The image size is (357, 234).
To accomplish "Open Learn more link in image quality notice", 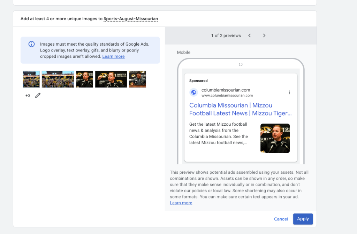I will coord(113,56).
